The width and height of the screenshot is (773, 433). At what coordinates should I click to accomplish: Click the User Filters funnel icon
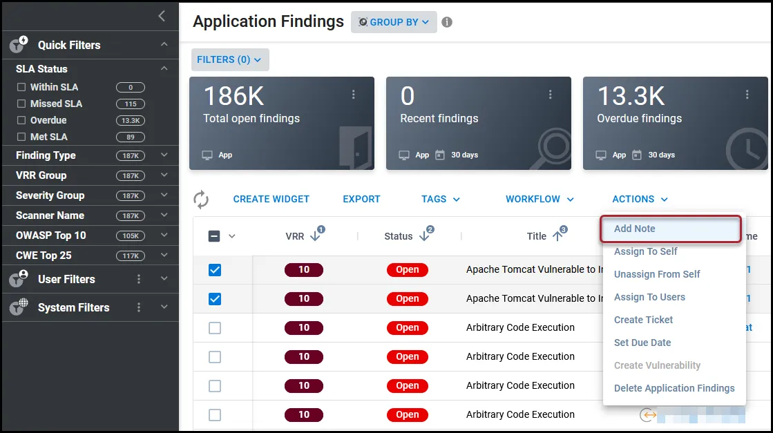(x=19, y=278)
